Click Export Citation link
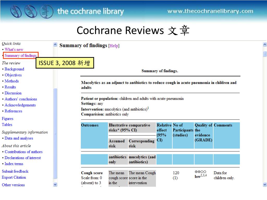The width and height of the screenshot is (267, 200). point(14,177)
